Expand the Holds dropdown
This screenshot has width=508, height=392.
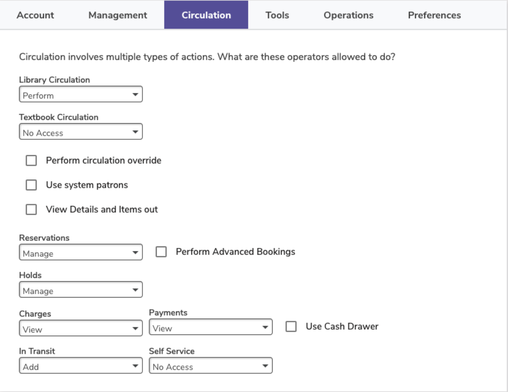pyautogui.click(x=81, y=290)
